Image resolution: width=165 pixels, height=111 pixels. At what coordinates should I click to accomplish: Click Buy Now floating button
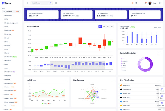pyautogui.click(x=162, y=104)
